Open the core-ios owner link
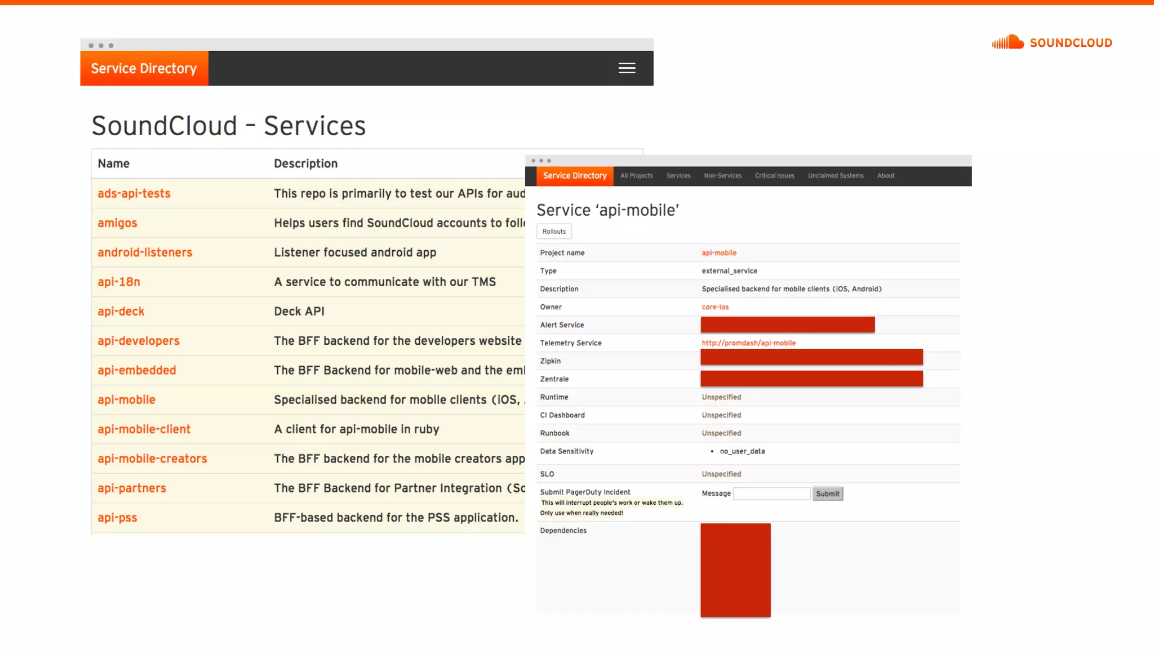 715,307
